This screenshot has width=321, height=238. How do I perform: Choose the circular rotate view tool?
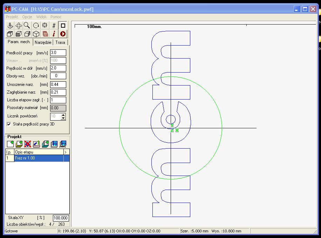click(x=36, y=25)
